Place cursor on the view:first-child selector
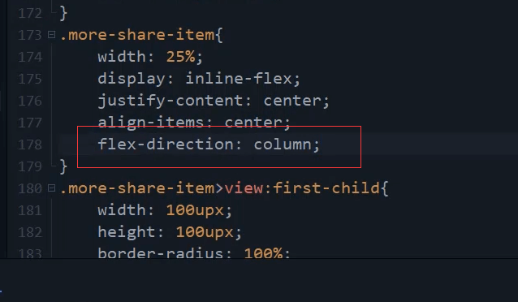 (302, 188)
